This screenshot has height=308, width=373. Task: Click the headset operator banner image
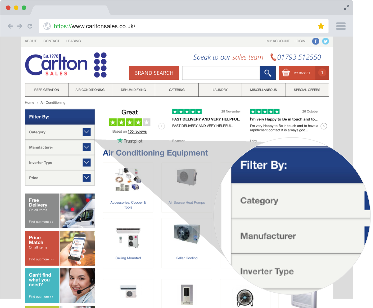[x=77, y=286]
